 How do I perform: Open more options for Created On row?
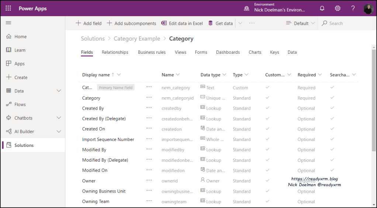pos(149,128)
